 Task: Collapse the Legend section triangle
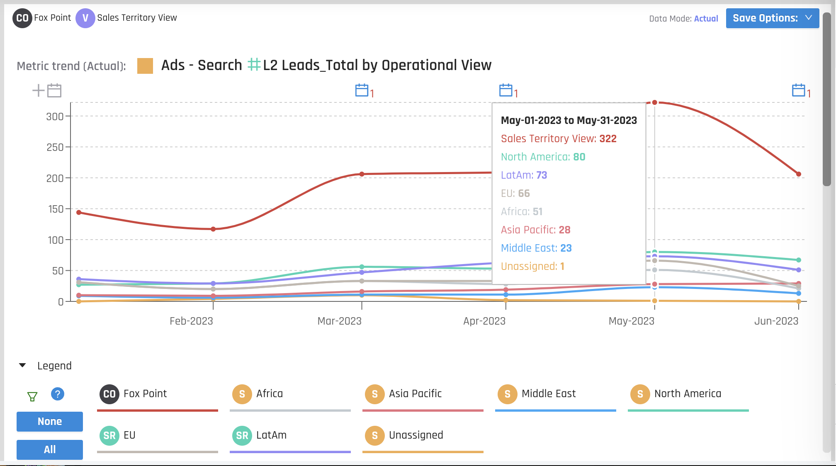22,365
